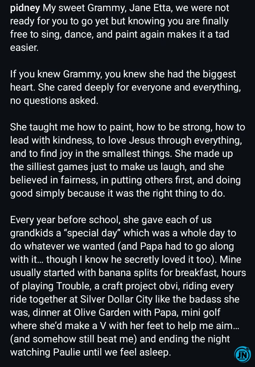Viewport: 255px width, 367px height.
Task: Click the paragraph starting "Every year before school"
Action: 128,286
